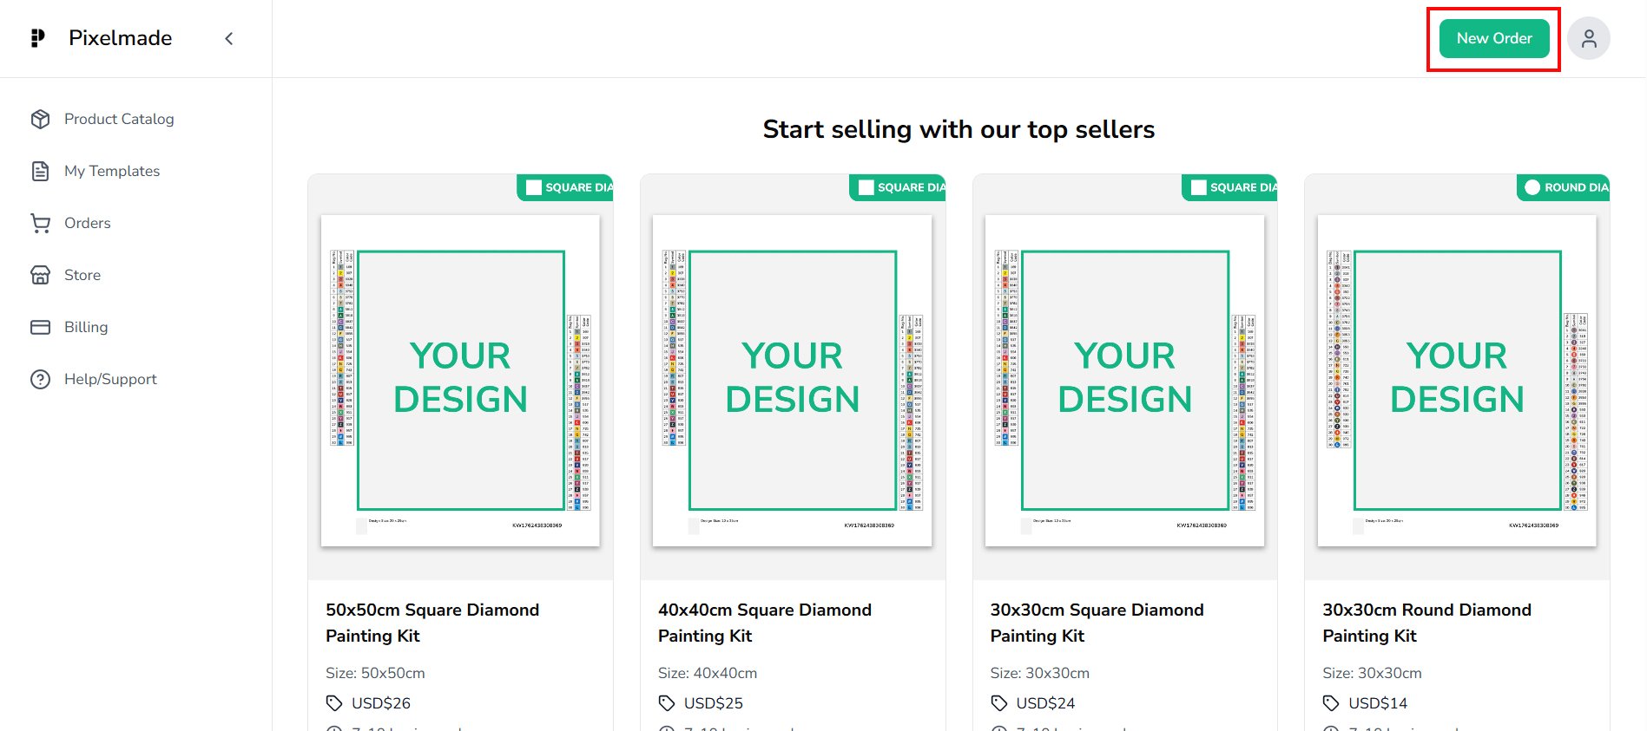The width and height of the screenshot is (1647, 731).
Task: Open the Help/Support link
Action: 110,379
